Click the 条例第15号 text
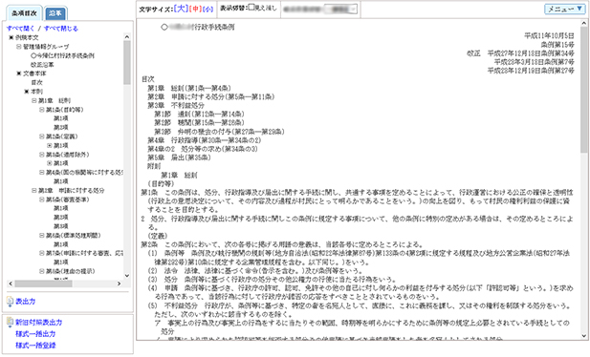The height and width of the screenshot is (357, 590). point(557,45)
